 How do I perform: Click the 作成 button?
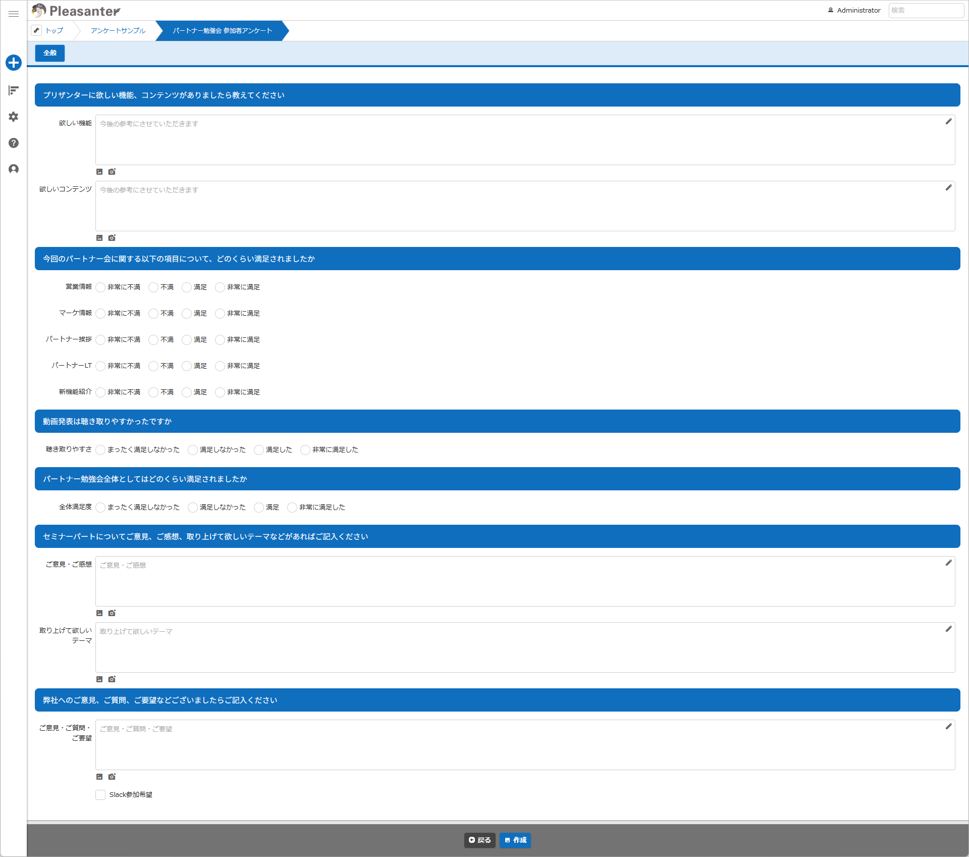coord(515,840)
